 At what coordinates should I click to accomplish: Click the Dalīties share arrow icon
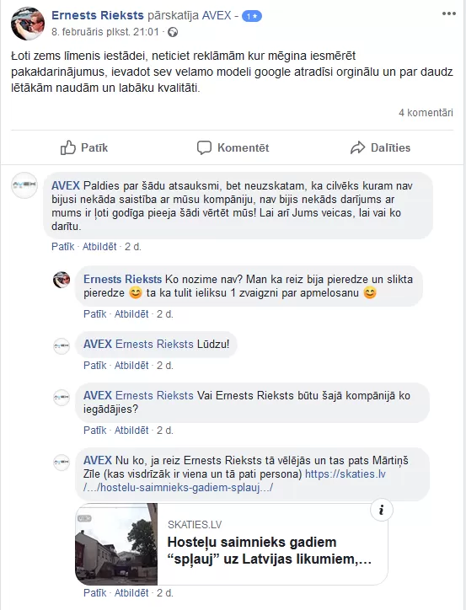click(x=357, y=147)
